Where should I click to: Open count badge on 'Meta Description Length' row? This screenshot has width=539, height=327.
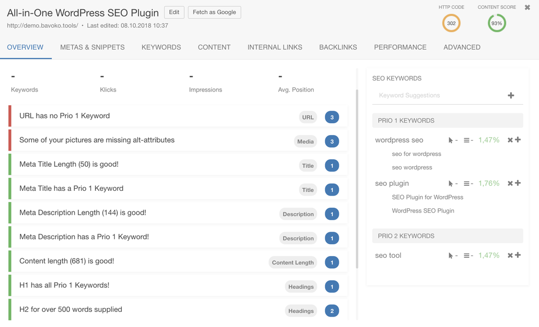[332, 214]
